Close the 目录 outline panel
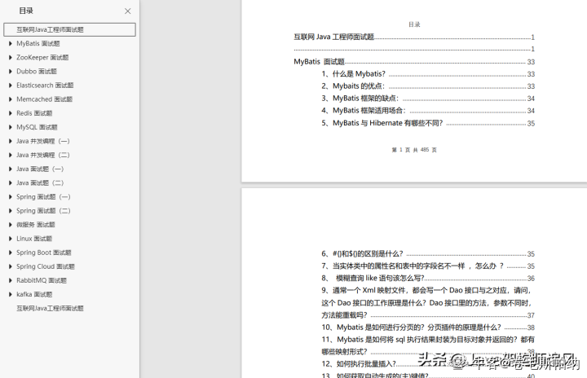The width and height of the screenshot is (587, 378). [x=128, y=11]
